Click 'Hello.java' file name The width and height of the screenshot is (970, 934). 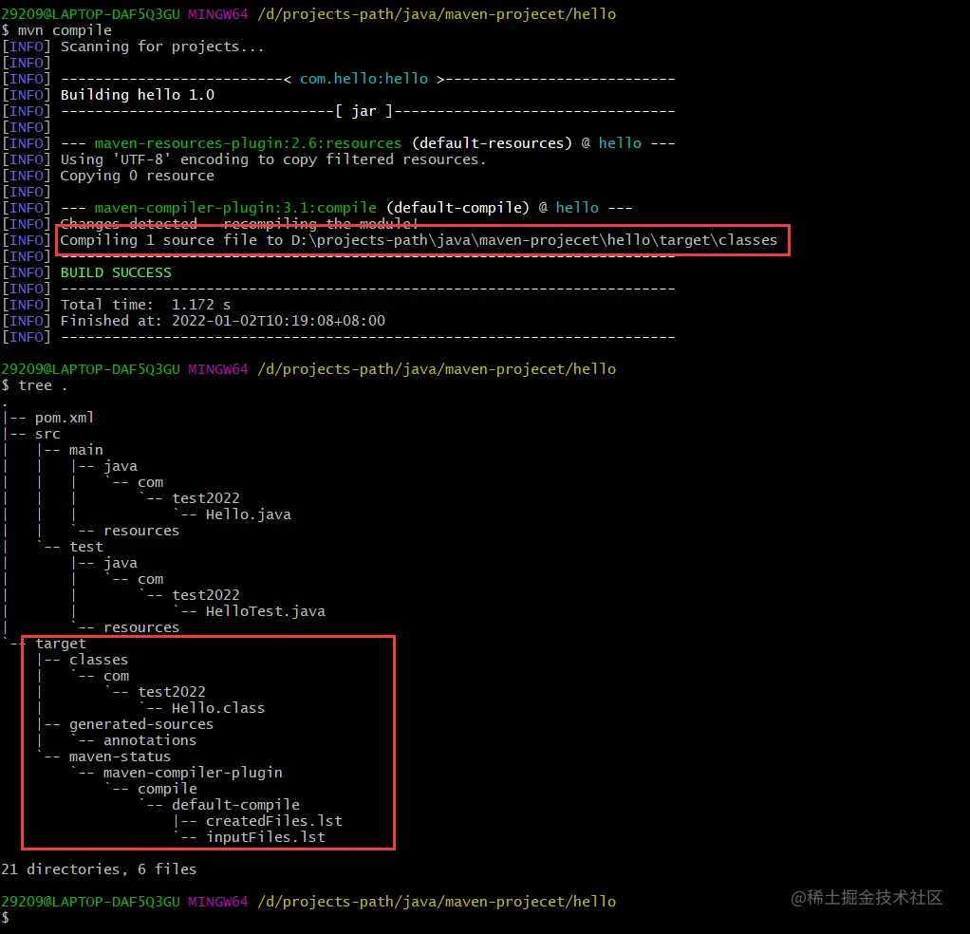(x=248, y=514)
